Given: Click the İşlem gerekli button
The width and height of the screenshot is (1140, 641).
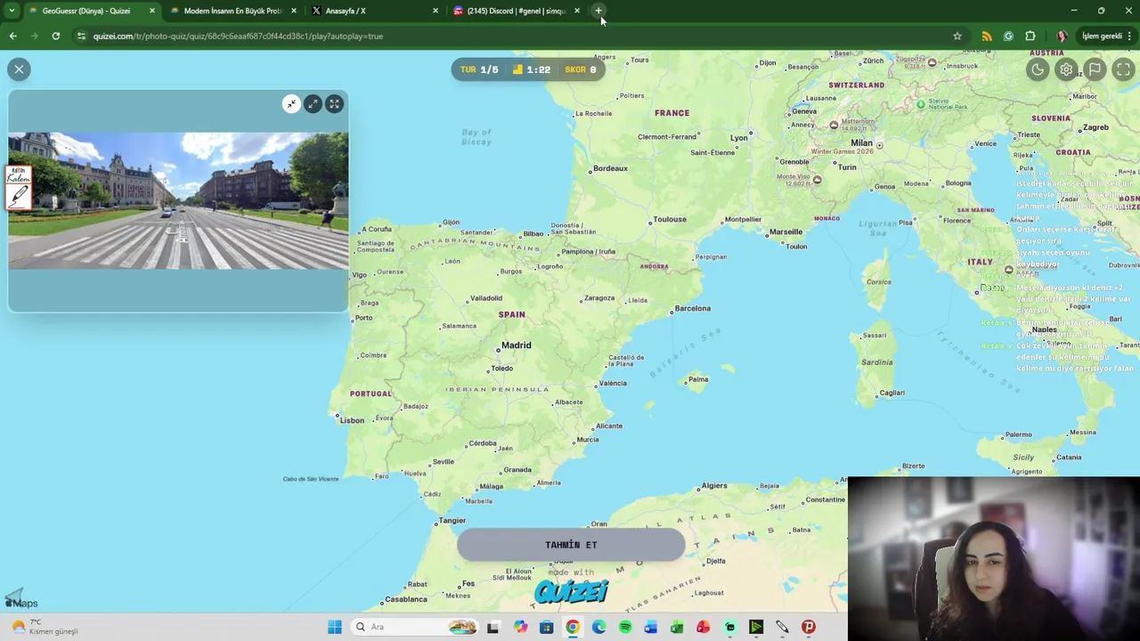Looking at the screenshot, I should tap(1102, 36).
